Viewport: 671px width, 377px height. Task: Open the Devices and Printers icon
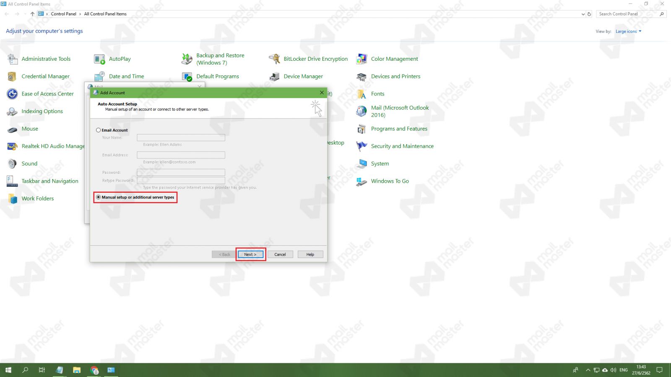pos(362,77)
